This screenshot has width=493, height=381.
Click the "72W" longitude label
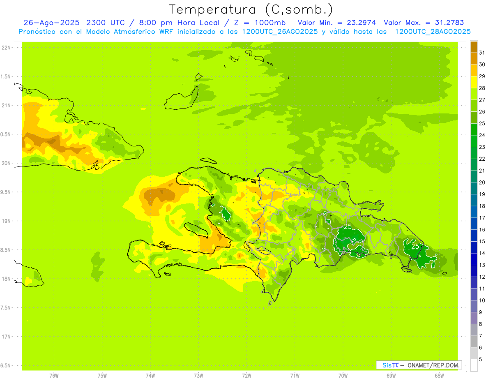tap(246, 376)
